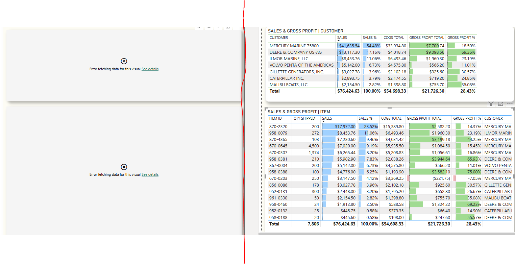Viewport: 515px width, 264px height.
Task: Sort item table by ITEM ID header
Action: pos(275,118)
